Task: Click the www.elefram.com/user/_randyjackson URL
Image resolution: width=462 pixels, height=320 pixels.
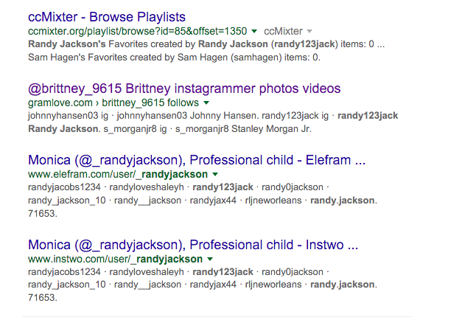Action: pyautogui.click(x=118, y=174)
